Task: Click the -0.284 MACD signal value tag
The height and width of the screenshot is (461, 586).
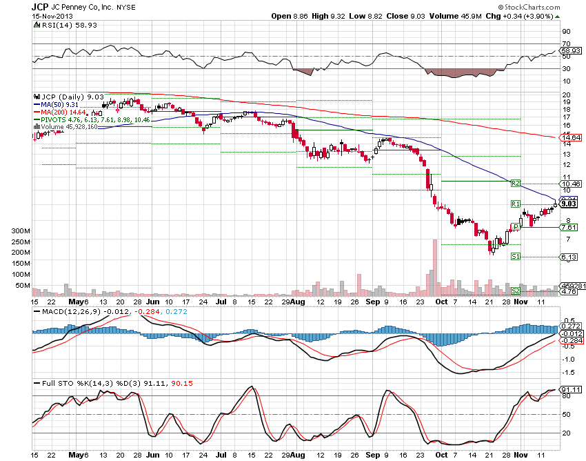Action: pyautogui.click(x=571, y=340)
